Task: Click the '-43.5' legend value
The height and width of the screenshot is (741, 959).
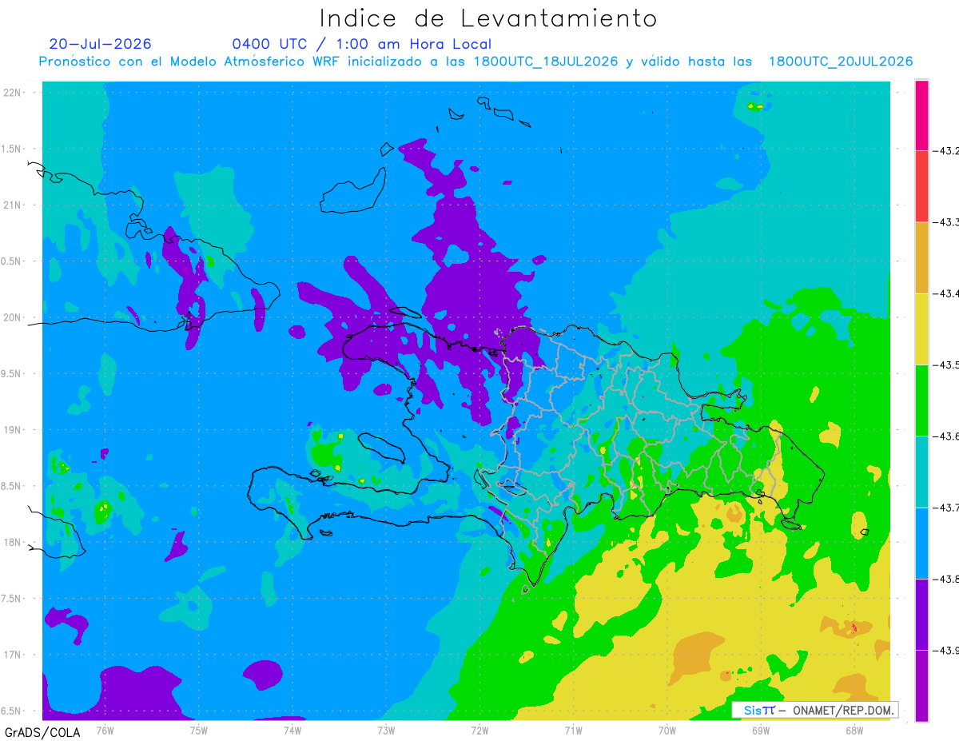Action: tap(946, 365)
